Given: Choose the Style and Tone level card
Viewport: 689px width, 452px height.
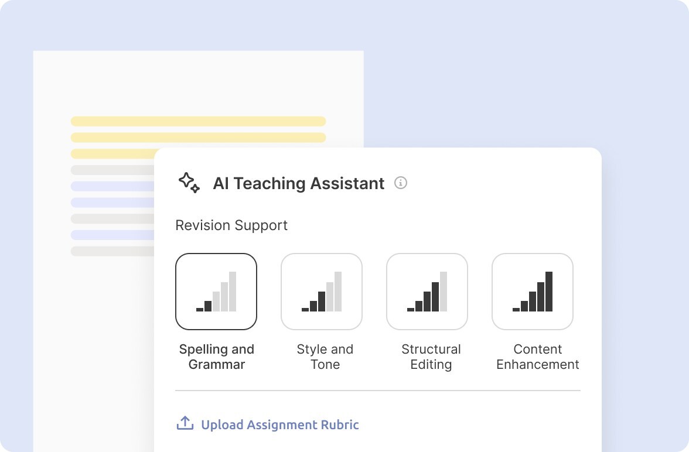Looking at the screenshot, I should coord(322,292).
